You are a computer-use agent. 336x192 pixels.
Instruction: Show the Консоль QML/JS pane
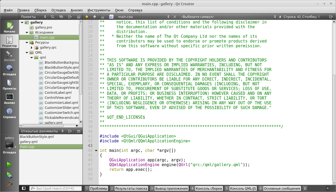241,189
